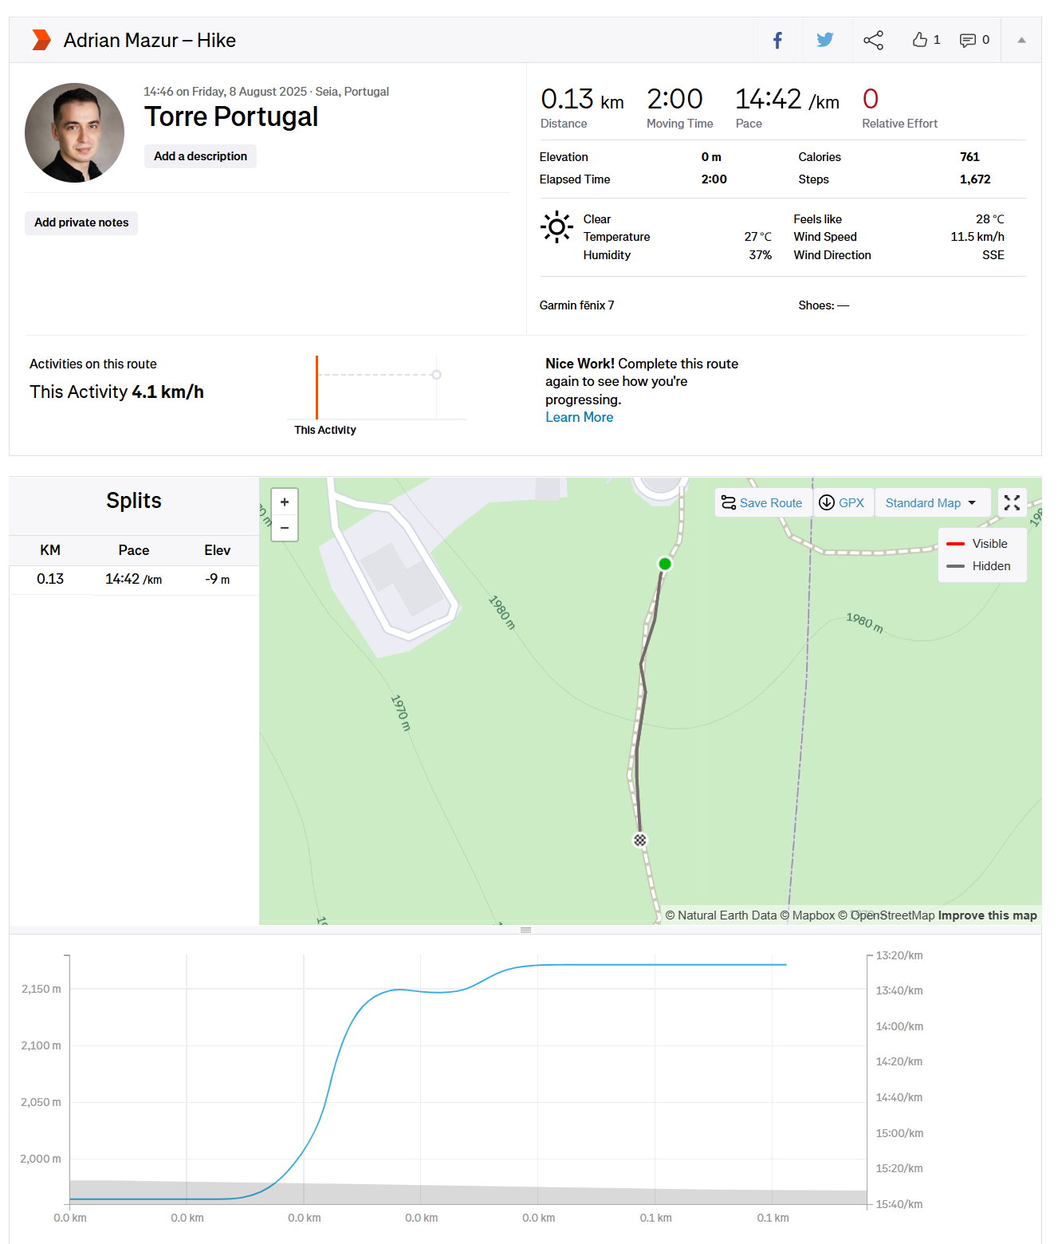
Task: Open comments via the speech bubble icon
Action: [969, 40]
